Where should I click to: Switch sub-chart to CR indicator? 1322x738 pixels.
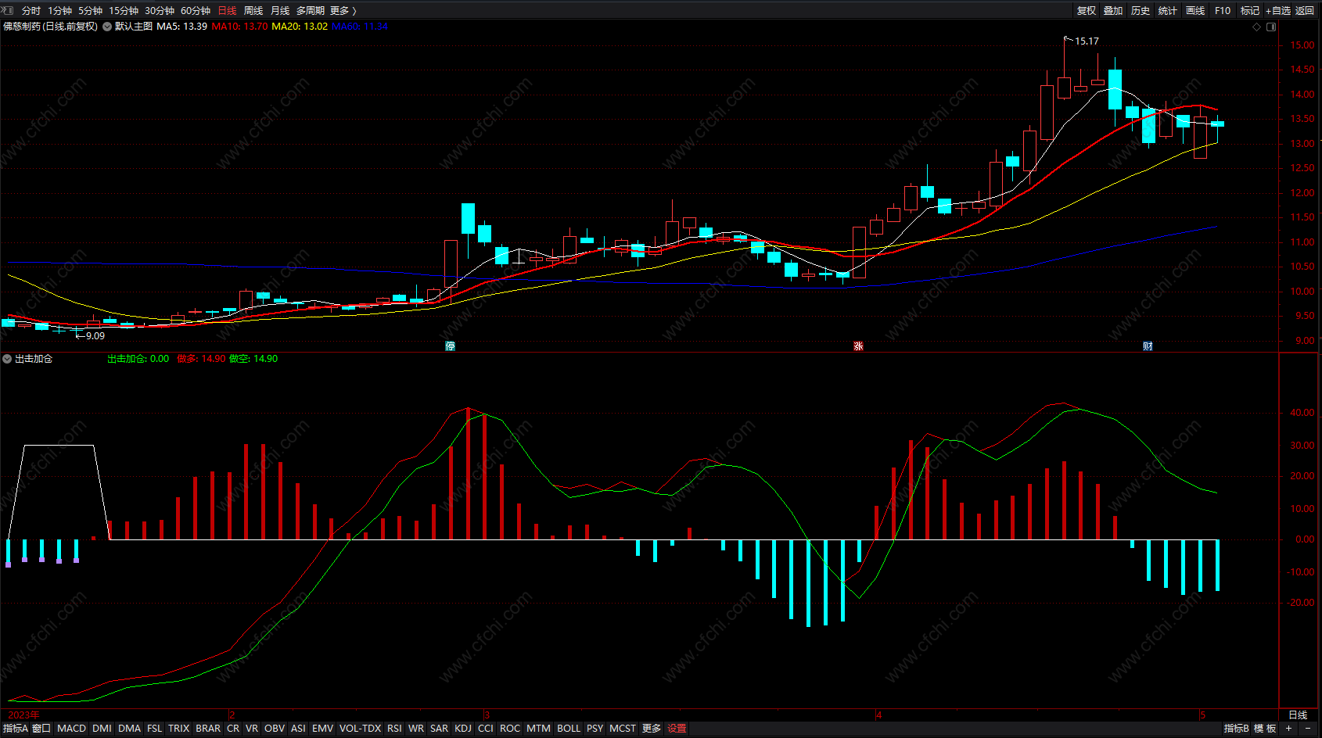pyautogui.click(x=233, y=729)
